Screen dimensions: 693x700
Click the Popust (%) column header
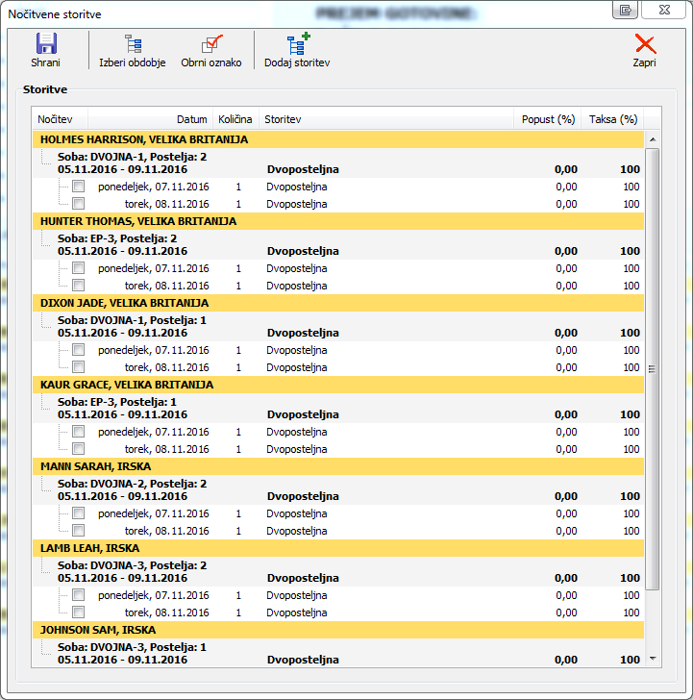548,119
